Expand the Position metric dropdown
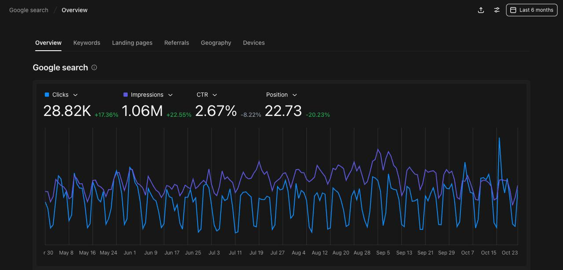Screen dimensions: 563x270 point(295,94)
